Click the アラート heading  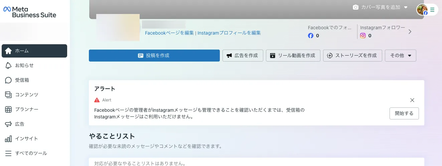point(105,89)
